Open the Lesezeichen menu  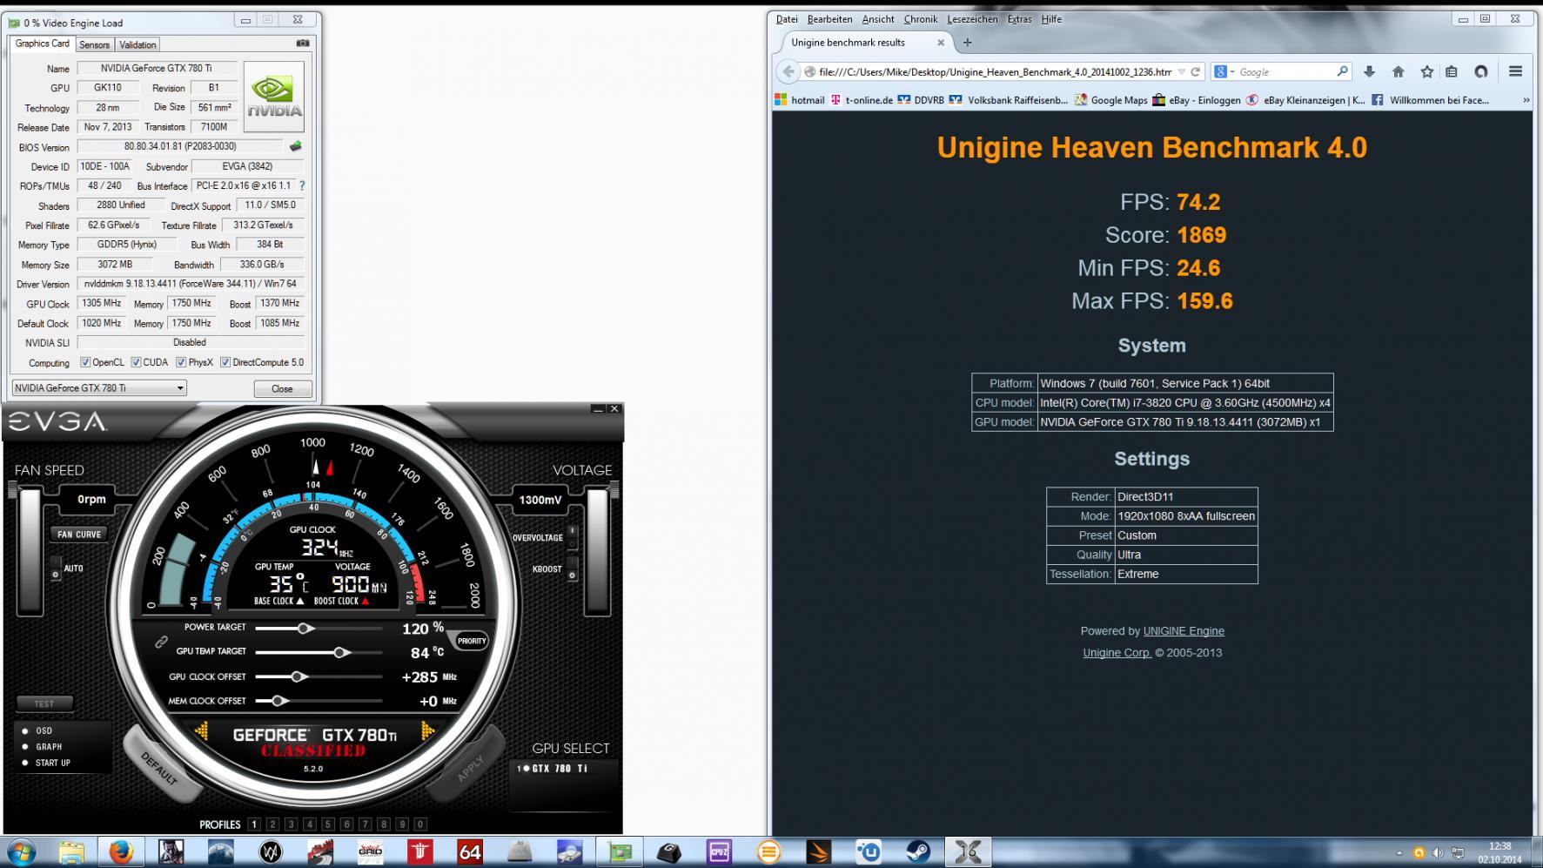point(972,19)
